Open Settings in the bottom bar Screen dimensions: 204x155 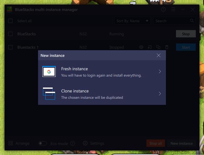[x=93, y=143]
